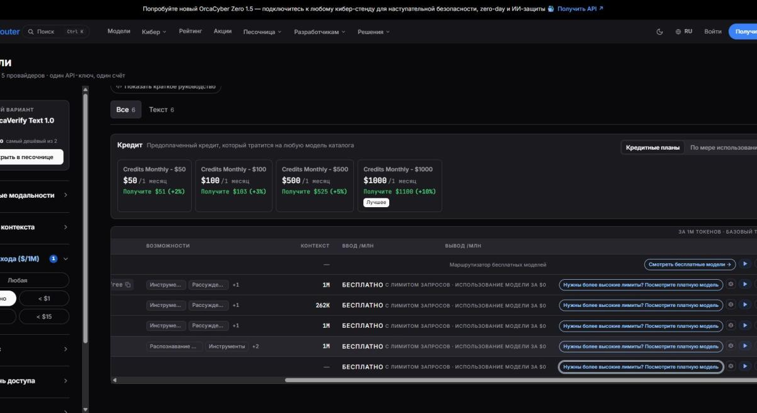Copy the model id with the Free copy icon
This screenshot has height=413, width=757.
tap(128, 285)
